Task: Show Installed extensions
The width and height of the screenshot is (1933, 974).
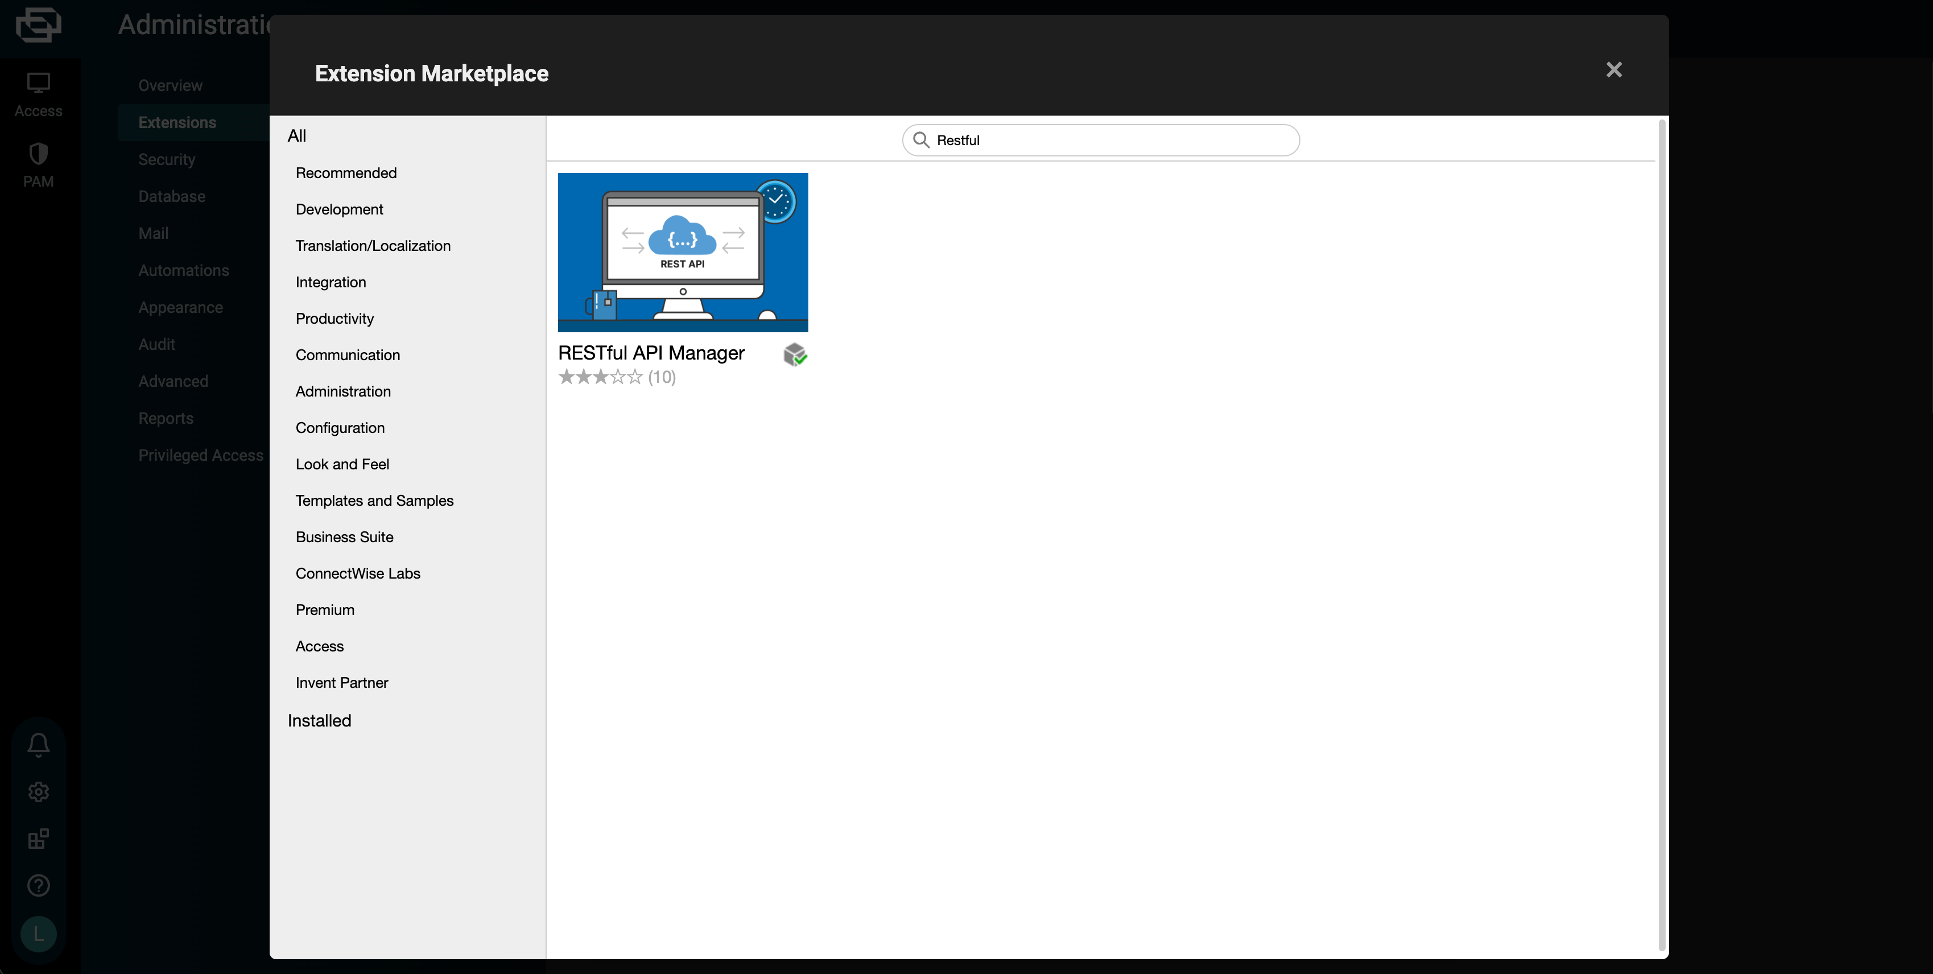Action: click(319, 720)
